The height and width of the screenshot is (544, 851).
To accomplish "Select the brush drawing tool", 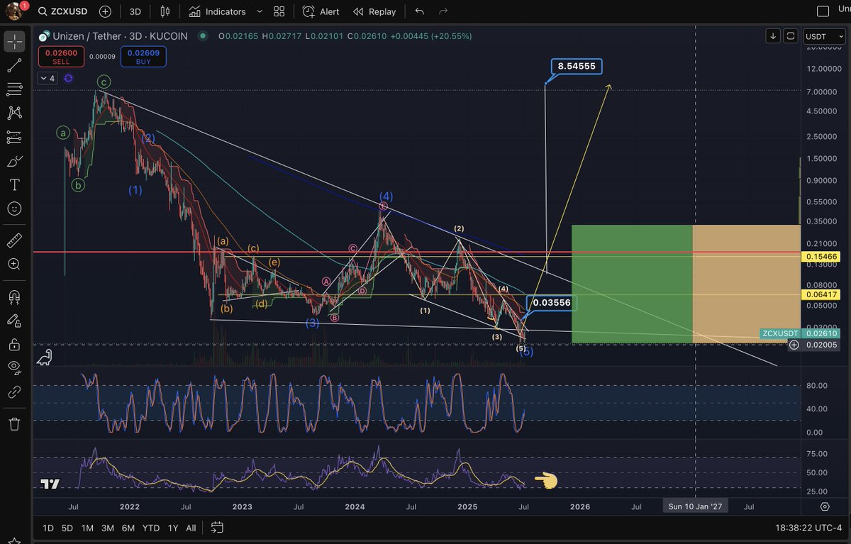I will coord(13,161).
